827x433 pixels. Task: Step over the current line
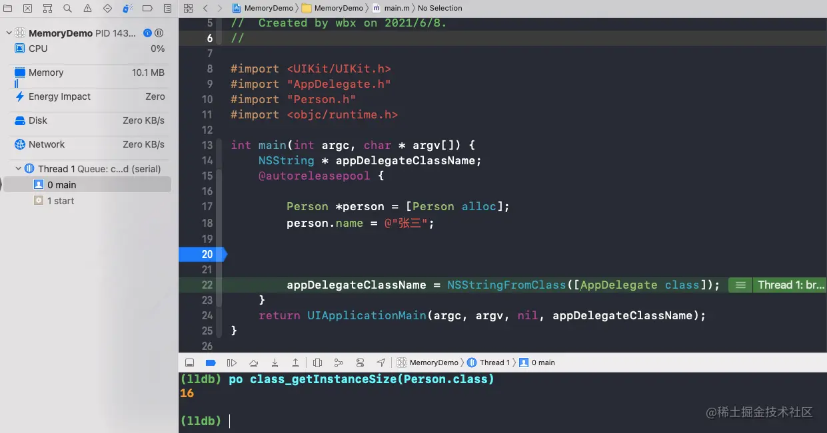click(x=253, y=362)
